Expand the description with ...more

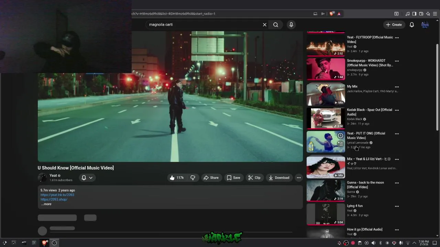(46, 204)
